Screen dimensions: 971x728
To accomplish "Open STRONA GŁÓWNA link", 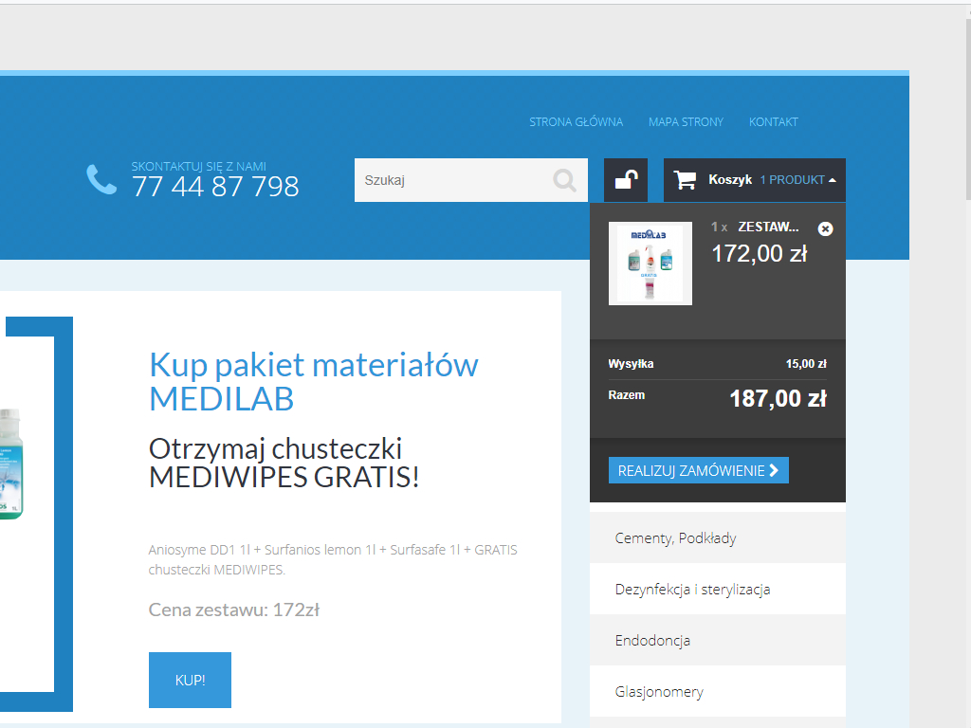I will pyautogui.click(x=576, y=122).
